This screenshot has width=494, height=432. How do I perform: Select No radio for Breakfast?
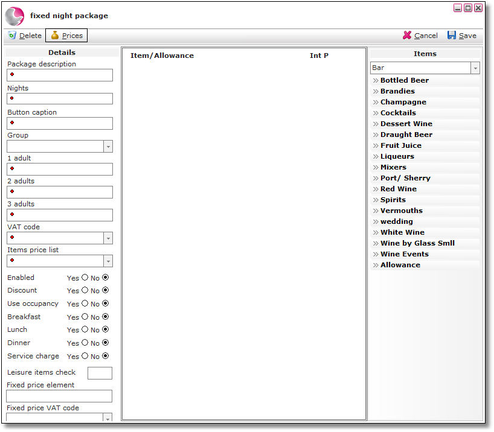click(x=106, y=316)
